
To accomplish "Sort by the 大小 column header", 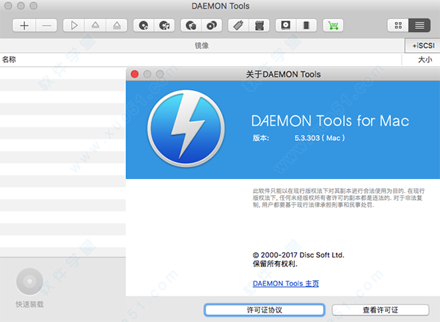I will click(425, 59).
